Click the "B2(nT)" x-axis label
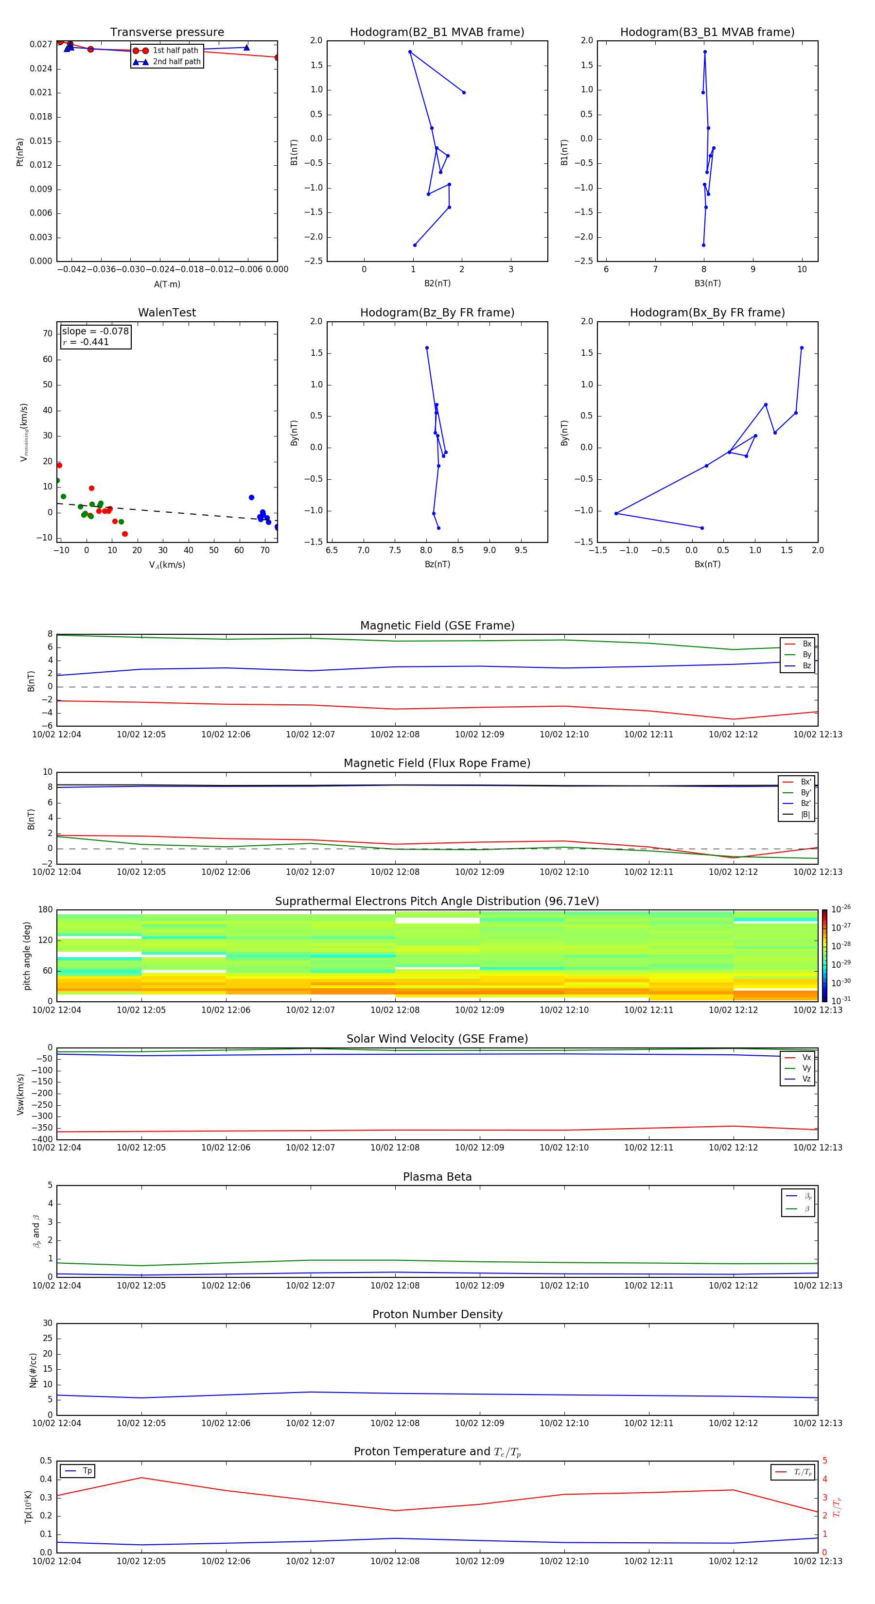The height and width of the screenshot is (1604, 875). coord(437,283)
